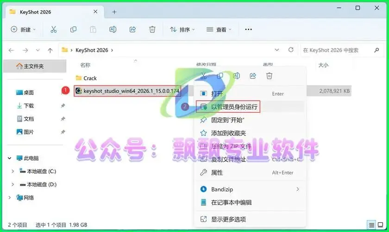Select the Crack folder
The image size is (389, 232).
point(86,78)
